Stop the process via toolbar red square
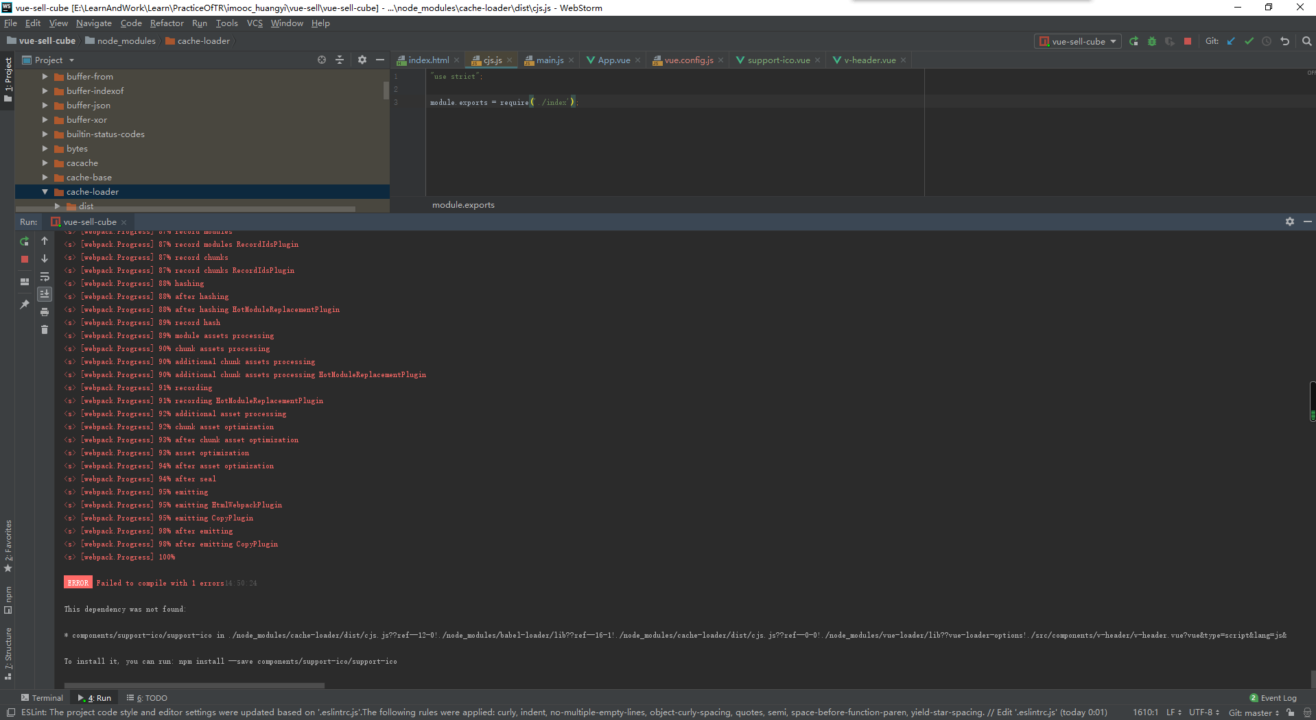Viewport: 1316px width, 720px height. click(x=1188, y=41)
